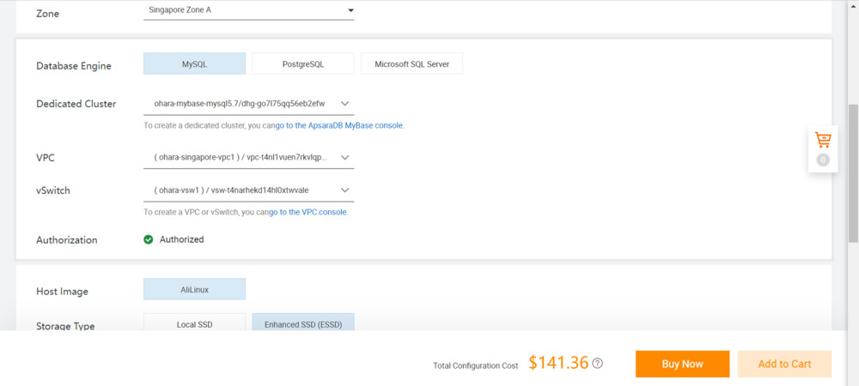Follow the VPC console link
859x386 pixels.
click(308, 212)
